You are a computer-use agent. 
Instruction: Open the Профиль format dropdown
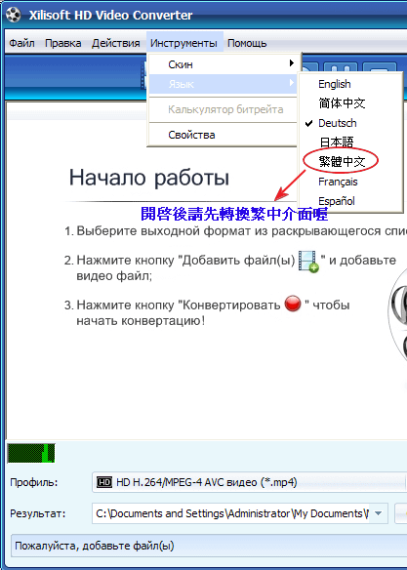(249, 482)
